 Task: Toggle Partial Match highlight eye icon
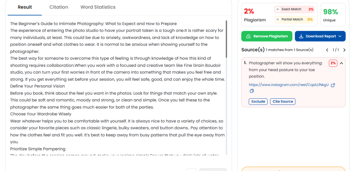278,19
